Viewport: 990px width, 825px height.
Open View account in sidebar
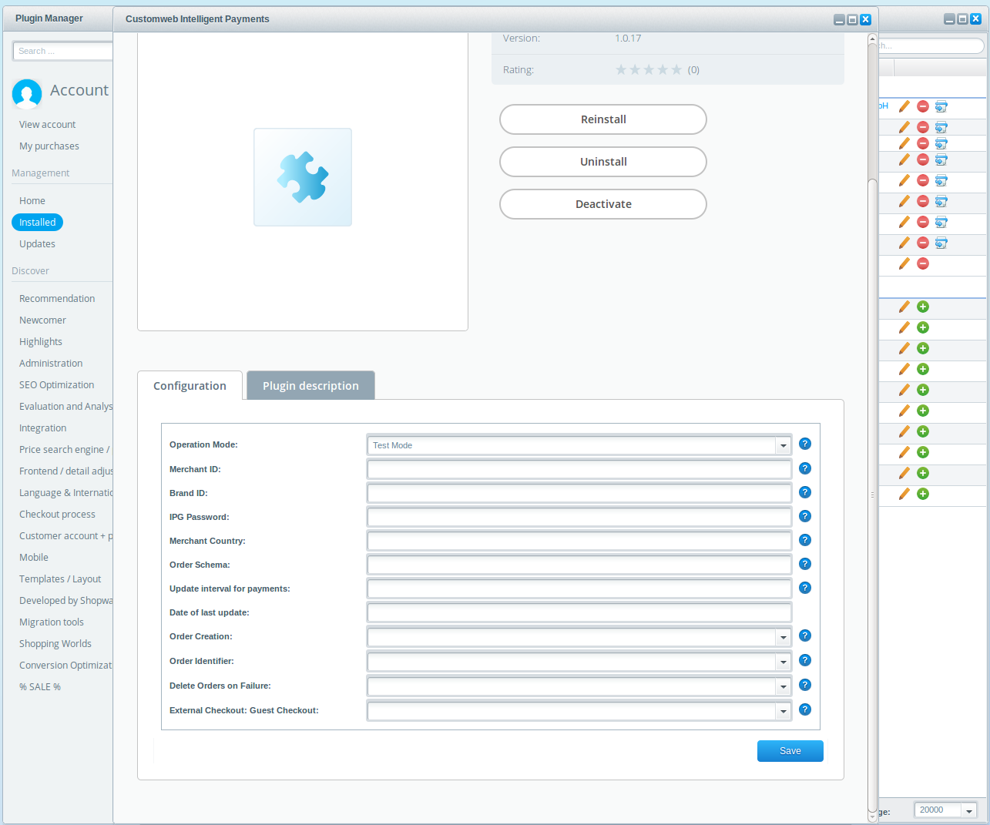click(x=48, y=124)
